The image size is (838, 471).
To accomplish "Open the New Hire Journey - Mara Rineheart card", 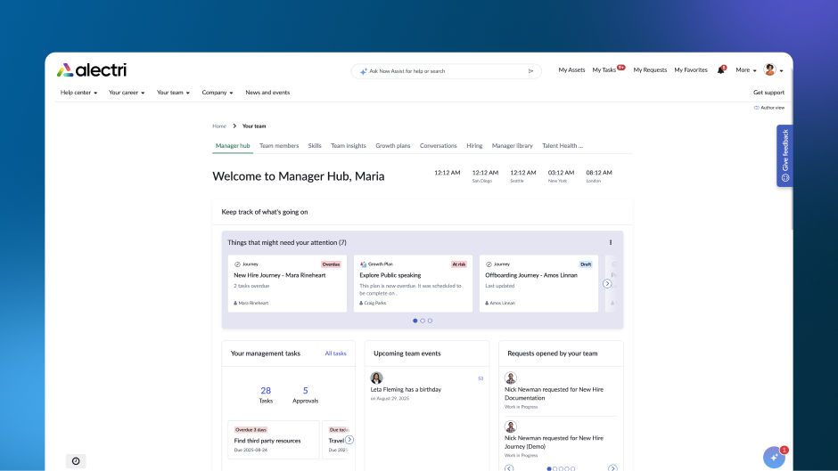I will pyautogui.click(x=288, y=283).
